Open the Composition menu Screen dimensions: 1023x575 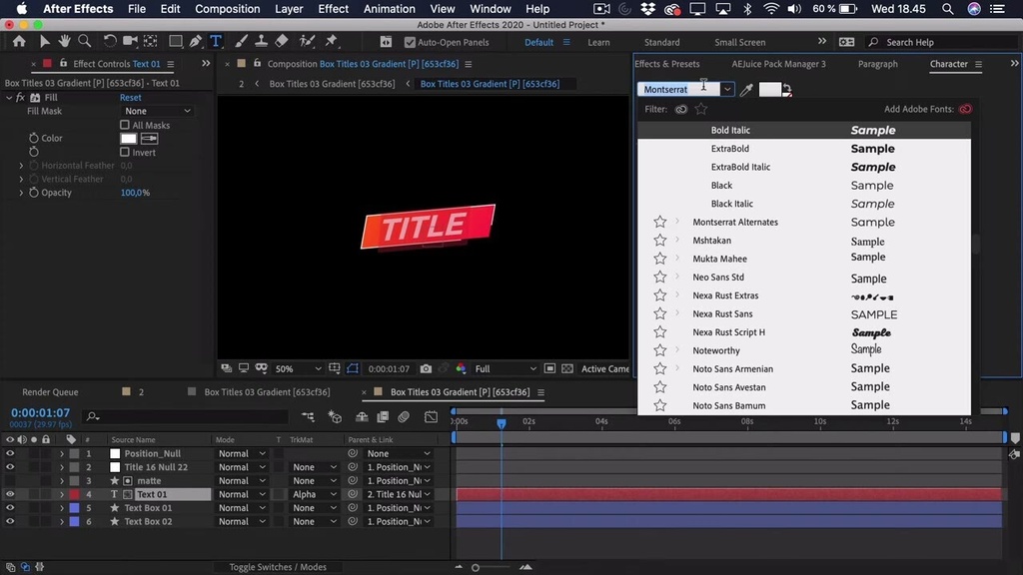tap(227, 9)
